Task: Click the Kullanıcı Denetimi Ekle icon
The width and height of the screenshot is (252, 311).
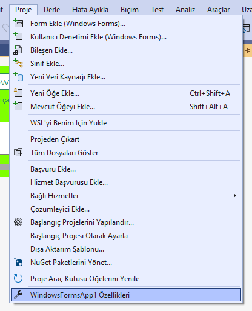Action: pyautogui.click(x=18, y=36)
